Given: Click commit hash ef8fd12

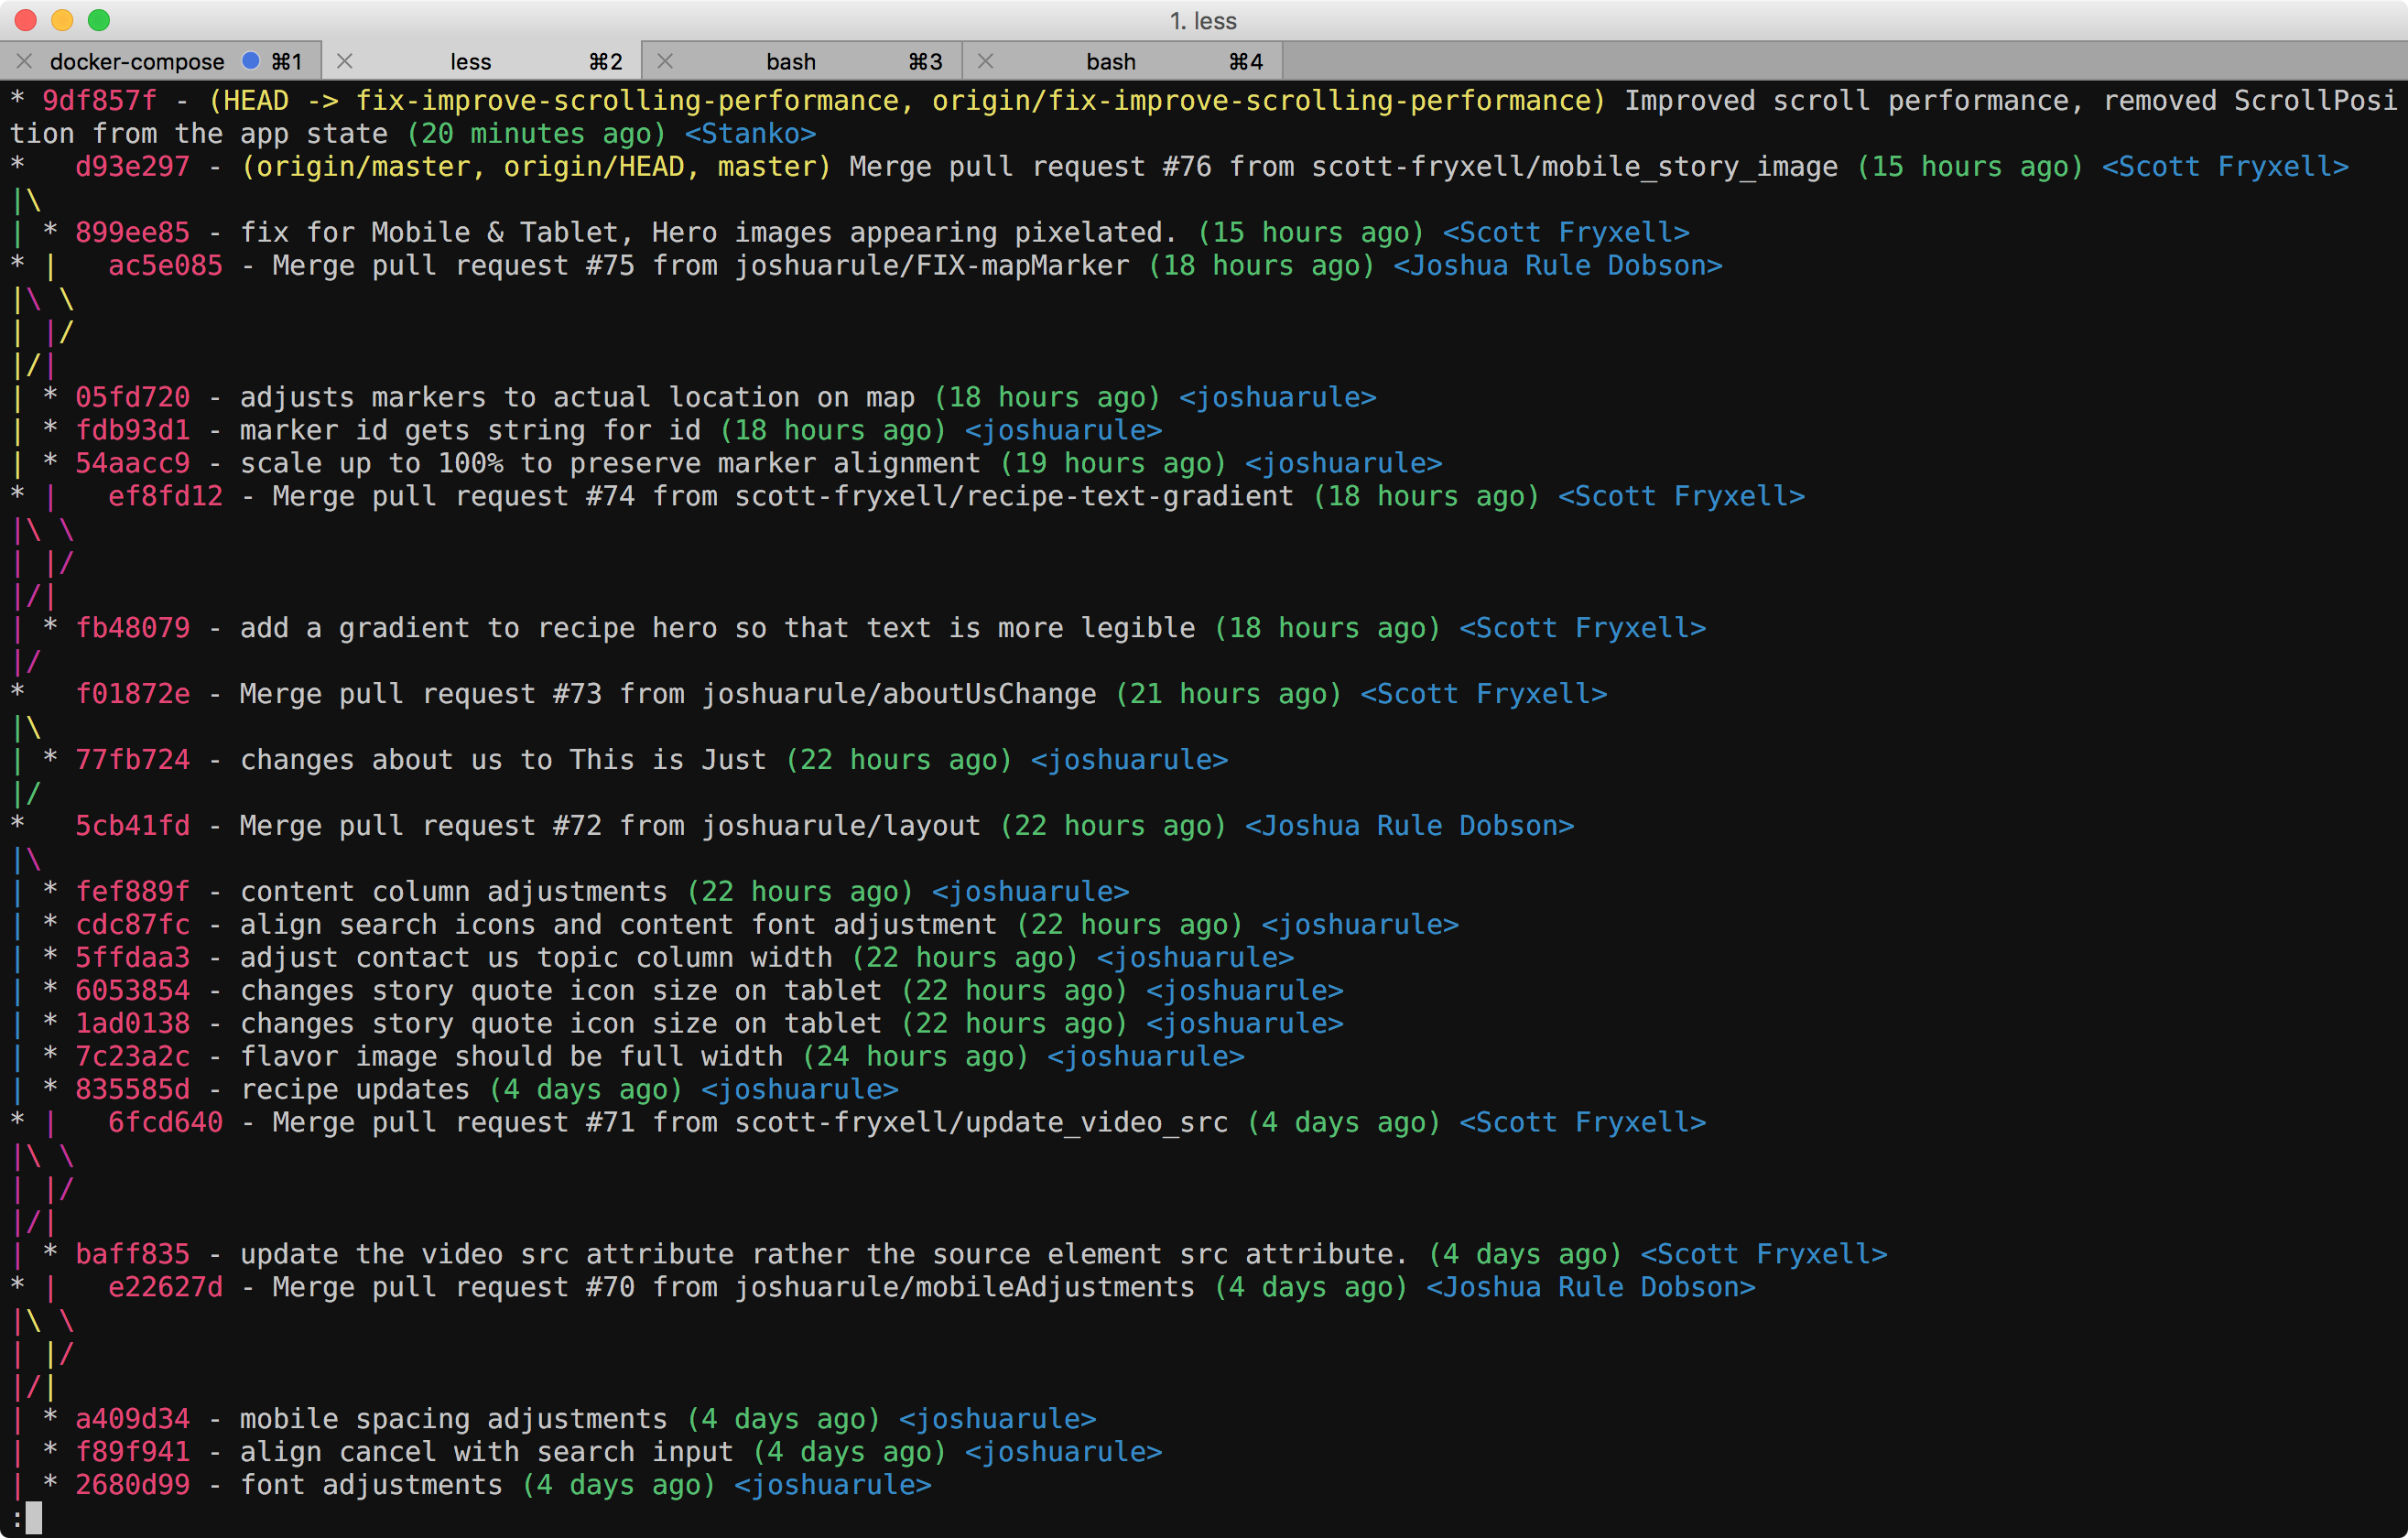Looking at the screenshot, I should 165,497.
